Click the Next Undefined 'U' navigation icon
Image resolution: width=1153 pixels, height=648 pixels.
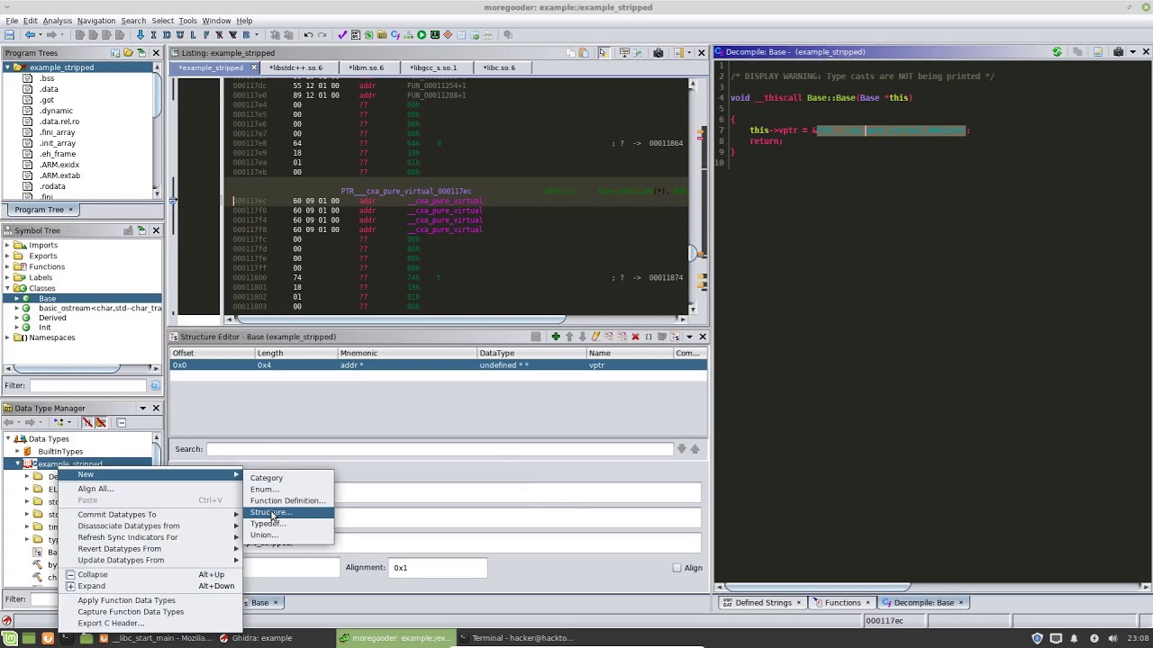[x=179, y=35]
